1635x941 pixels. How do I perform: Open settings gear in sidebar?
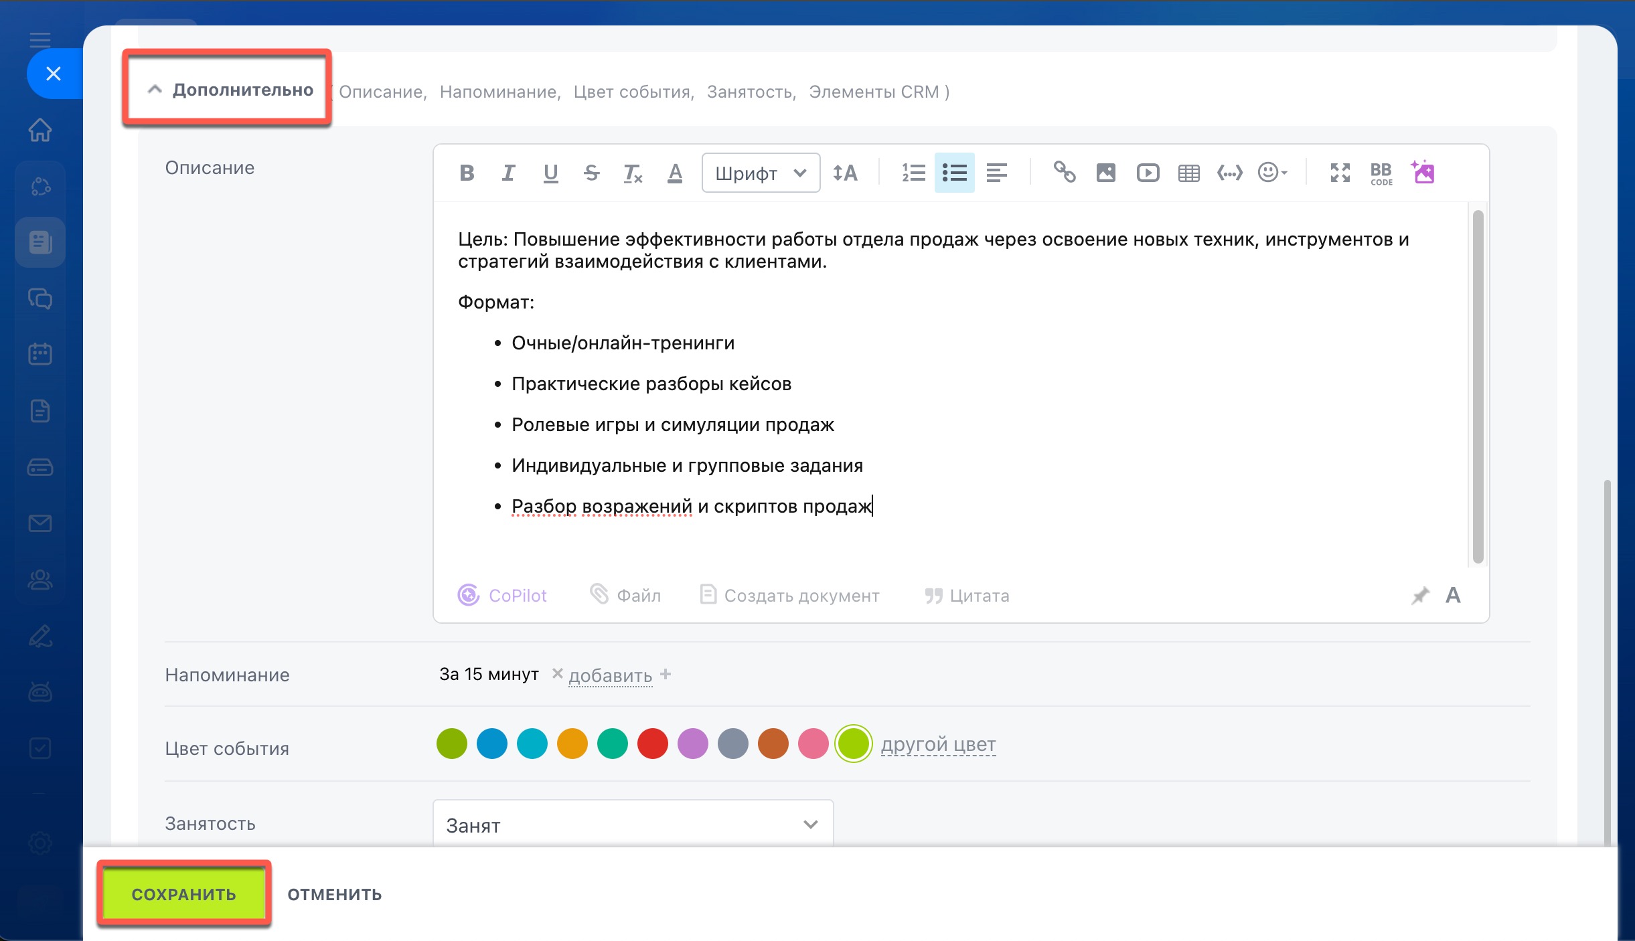(40, 843)
